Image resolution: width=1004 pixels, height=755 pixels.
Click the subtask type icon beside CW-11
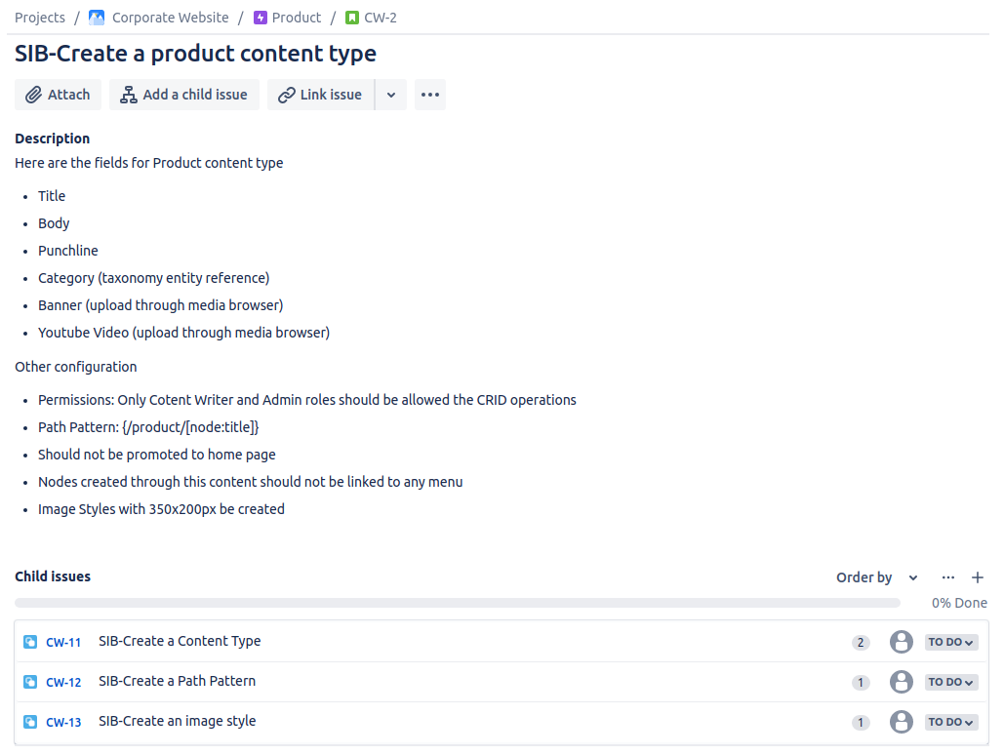tap(29, 642)
